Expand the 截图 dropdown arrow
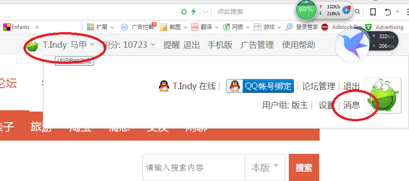The height and width of the screenshot is (181, 409). click(185, 27)
